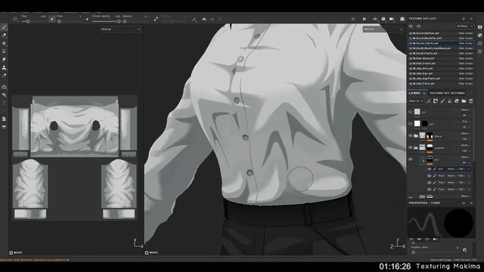Toggle visibility of last paint effect row

coord(429,190)
